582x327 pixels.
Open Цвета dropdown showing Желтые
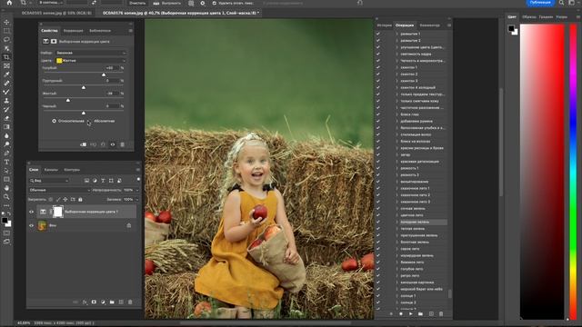pos(91,61)
